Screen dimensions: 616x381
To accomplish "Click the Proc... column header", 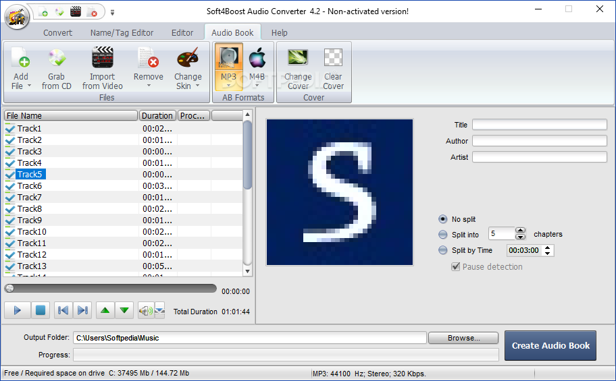I will point(194,115).
